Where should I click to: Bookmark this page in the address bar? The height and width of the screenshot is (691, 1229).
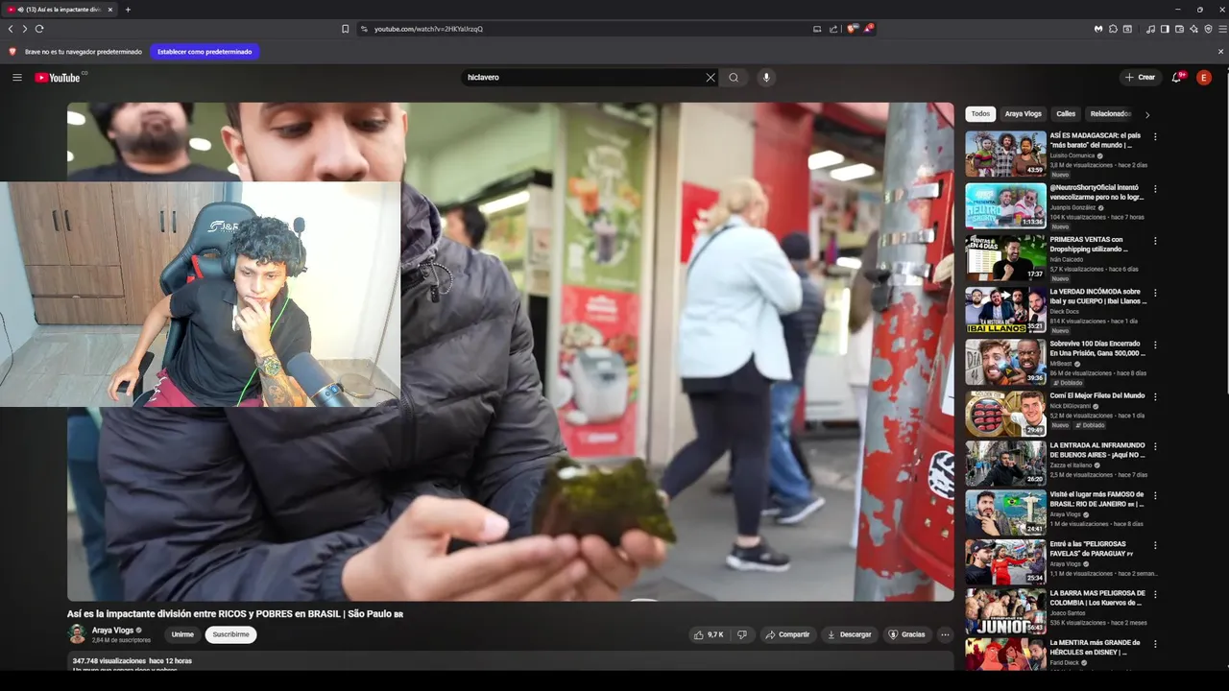346,29
